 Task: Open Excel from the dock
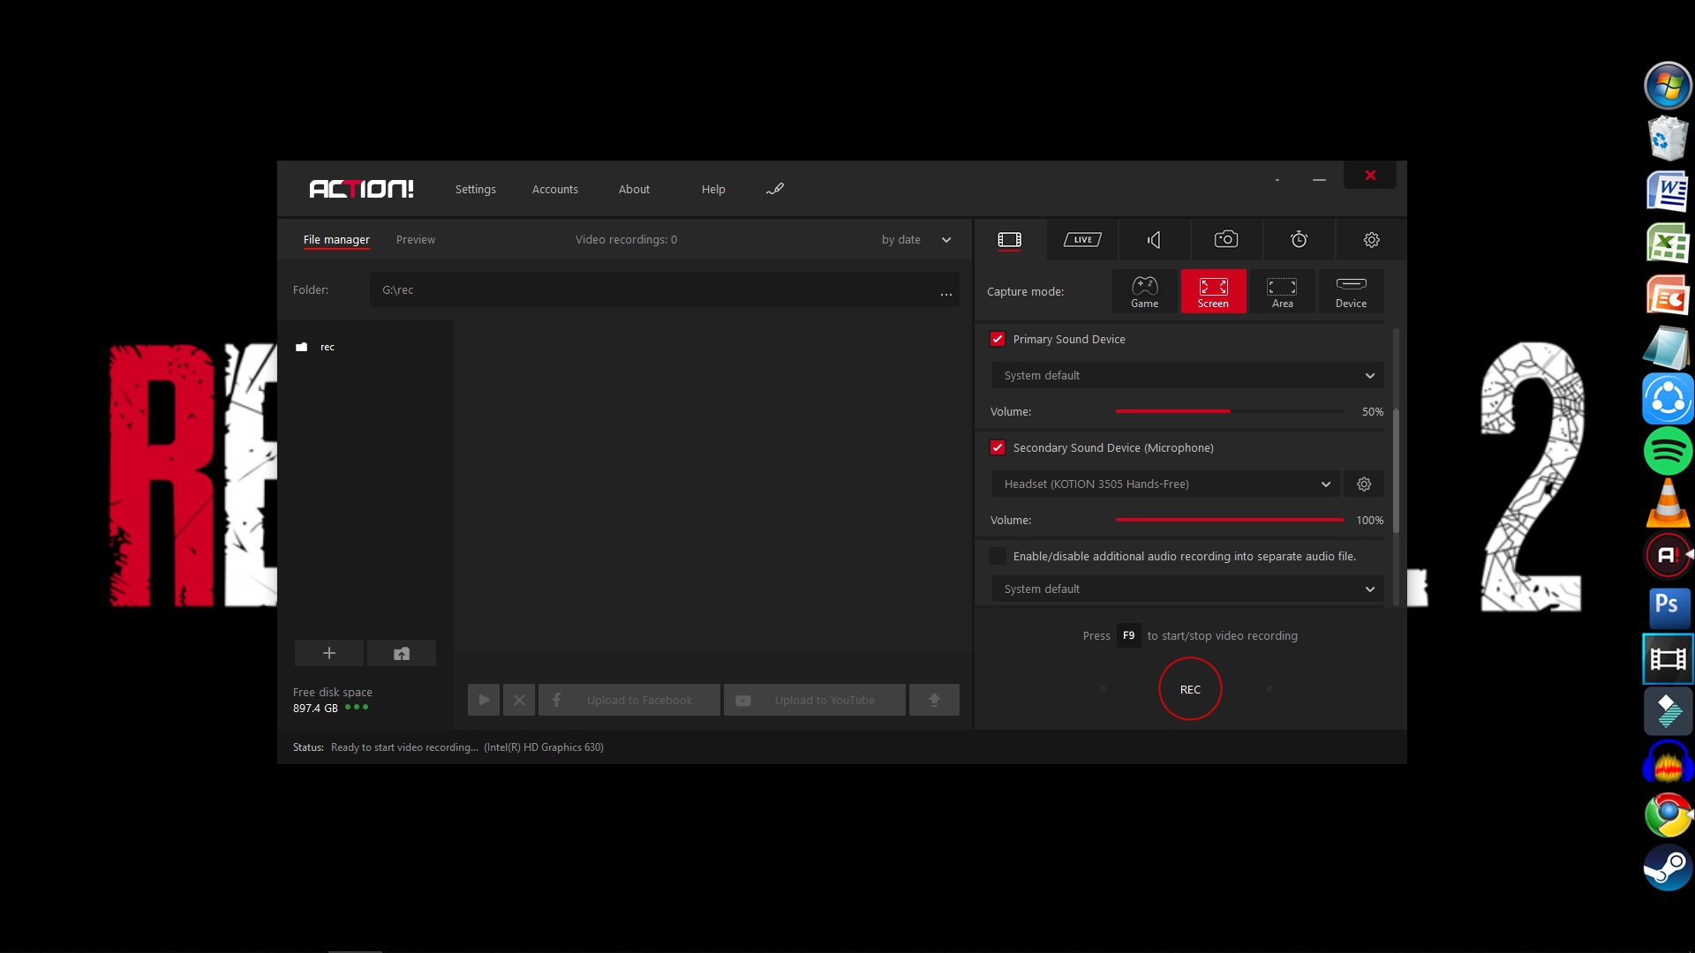click(1668, 243)
